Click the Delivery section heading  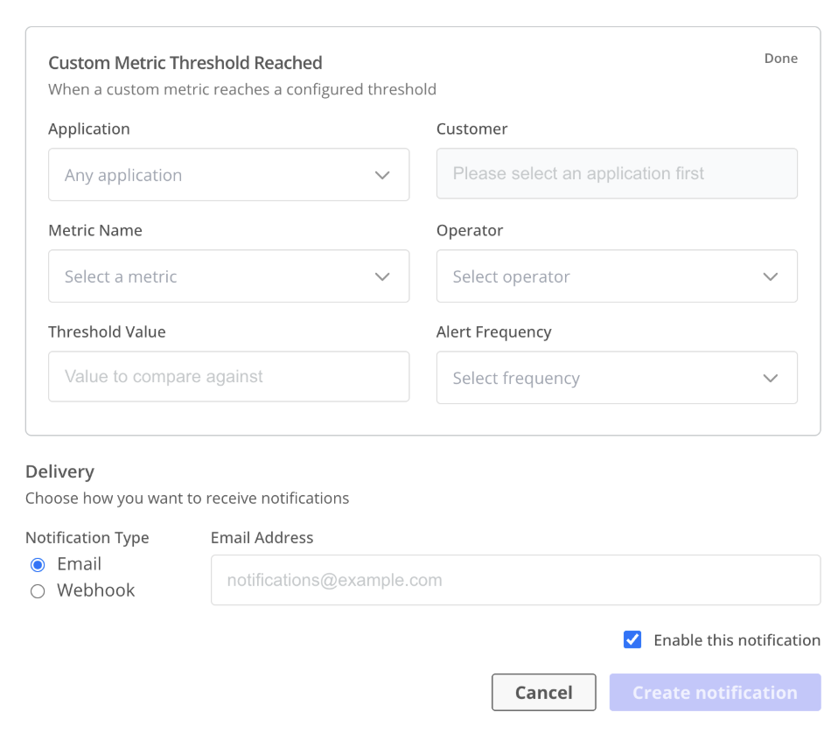pos(59,471)
